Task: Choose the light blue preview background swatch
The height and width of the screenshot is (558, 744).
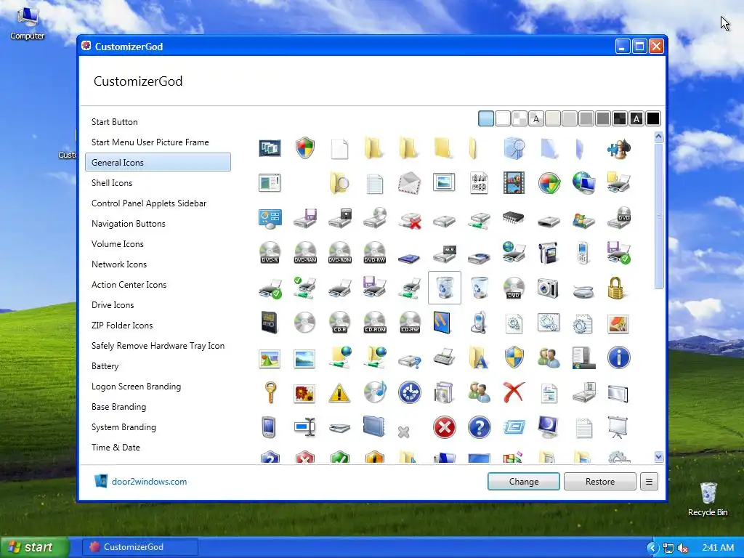Action: pyautogui.click(x=486, y=118)
